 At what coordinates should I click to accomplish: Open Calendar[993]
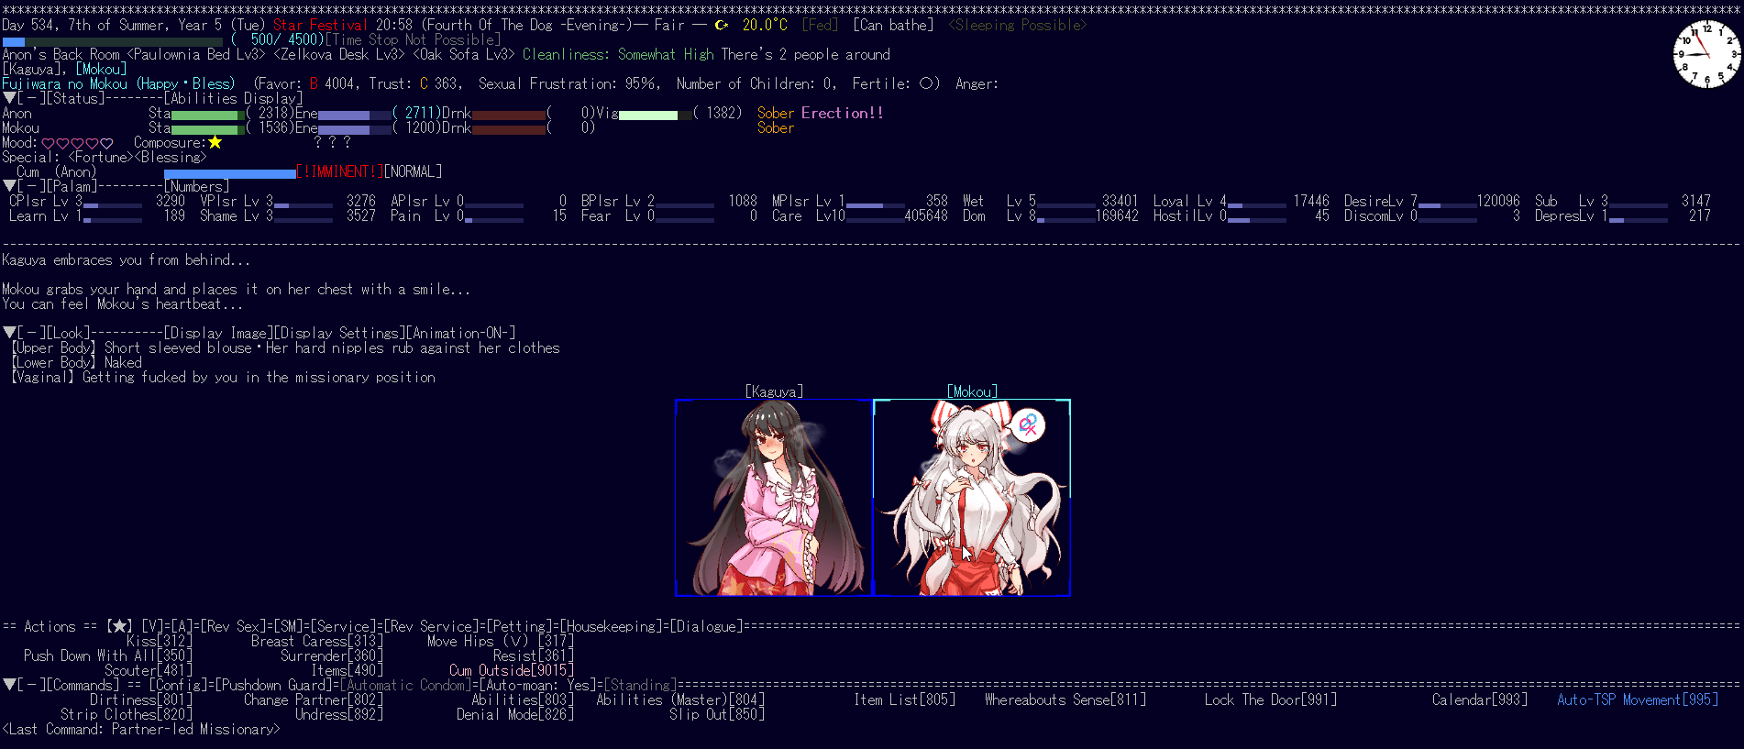[x=1480, y=700]
